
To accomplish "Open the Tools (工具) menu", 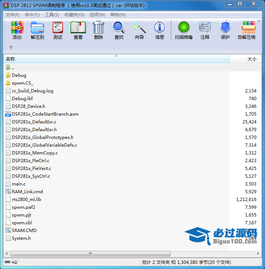I will click(x=52, y=15).
